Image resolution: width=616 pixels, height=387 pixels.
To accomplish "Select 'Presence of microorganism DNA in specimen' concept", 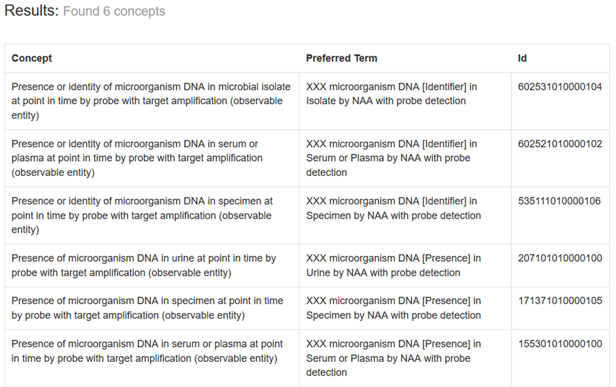I will [x=147, y=308].
